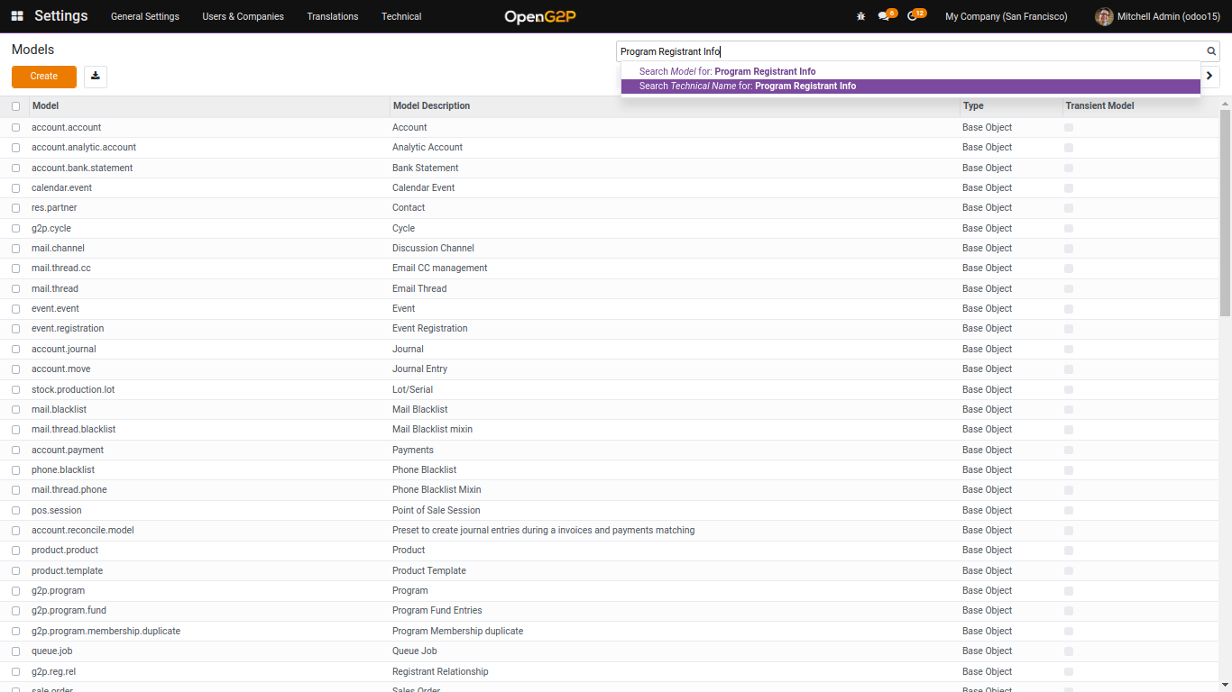Image resolution: width=1232 pixels, height=692 pixels.
Task: Open the Technical dropdown menu
Action: pos(401,16)
